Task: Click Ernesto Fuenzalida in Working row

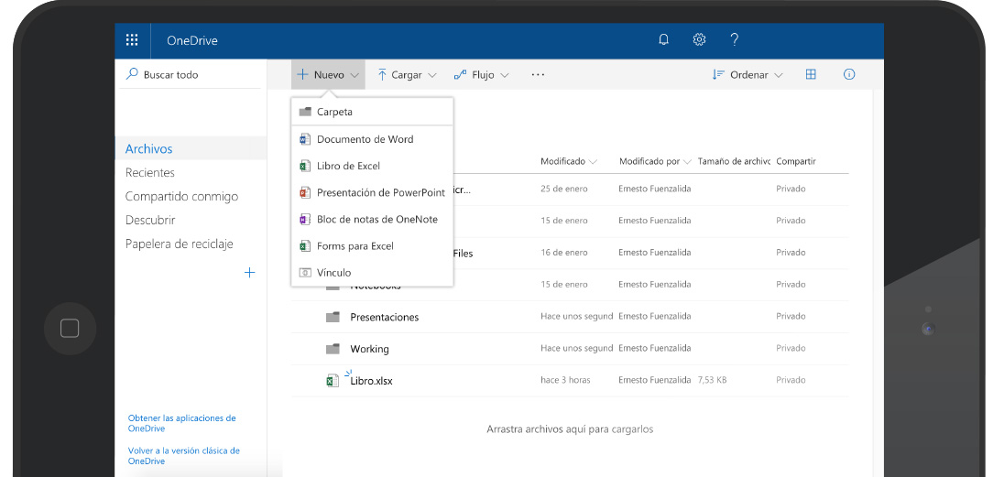Action: 655,348
